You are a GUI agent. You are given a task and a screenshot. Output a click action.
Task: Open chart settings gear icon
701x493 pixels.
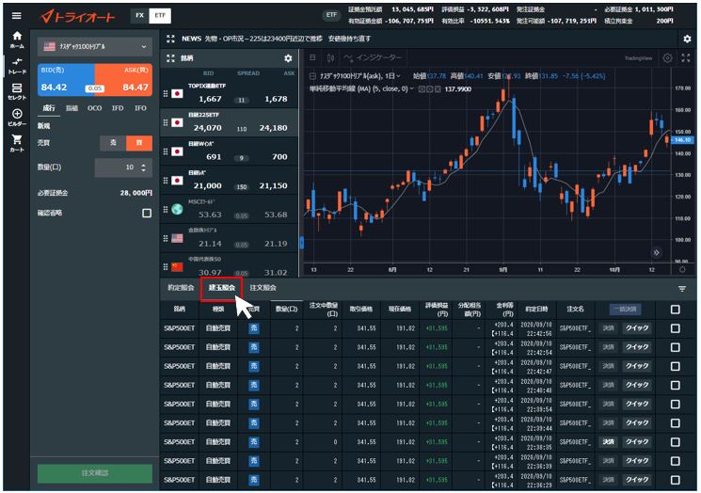coord(667,58)
